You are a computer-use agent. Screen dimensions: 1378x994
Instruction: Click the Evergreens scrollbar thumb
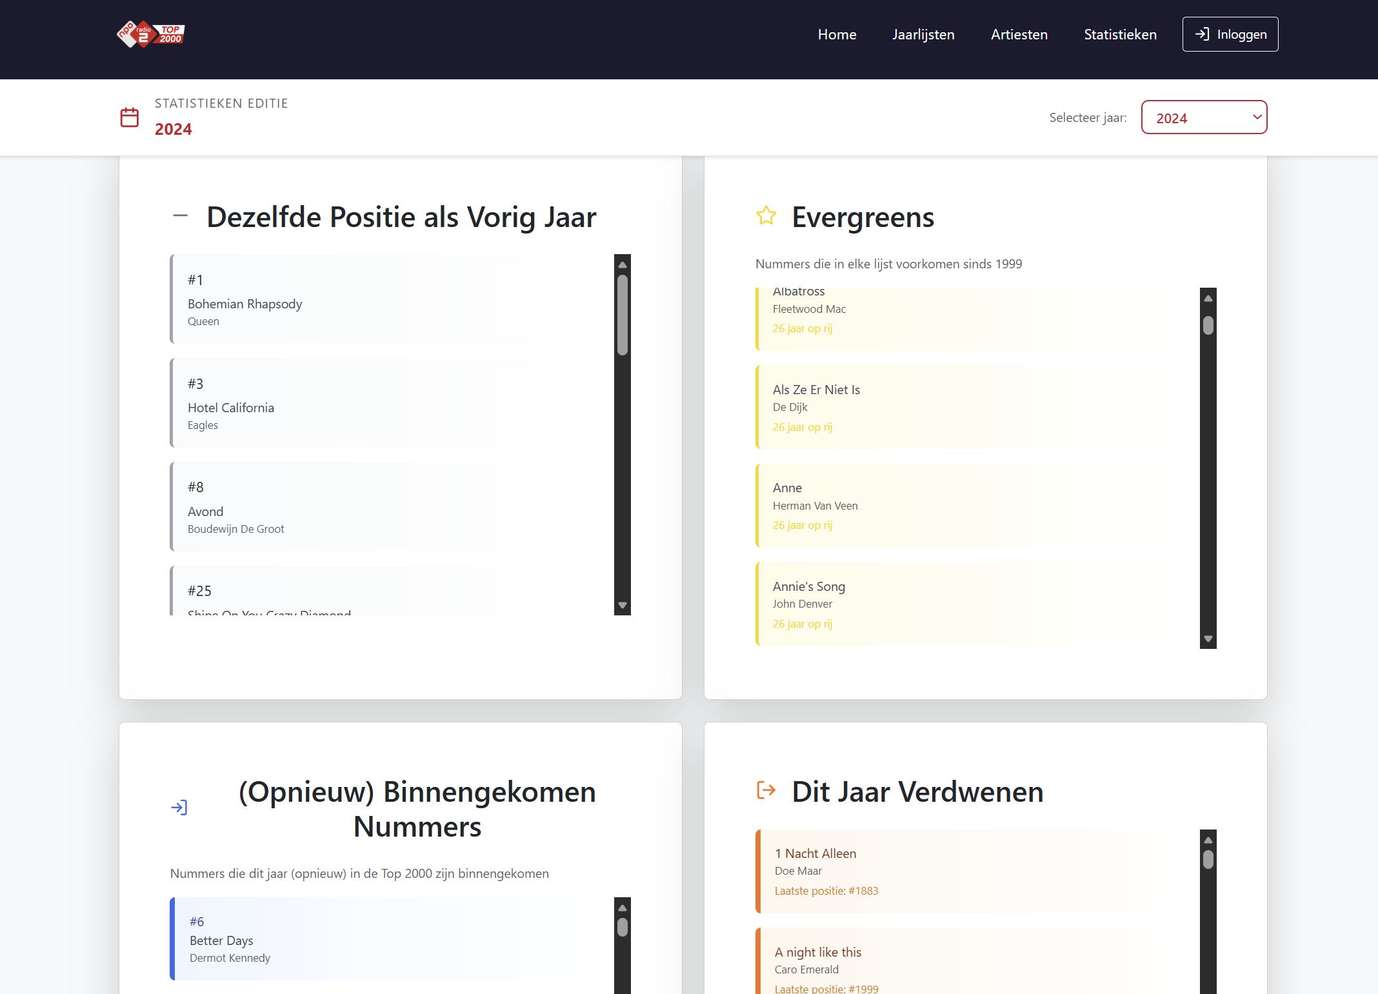pyautogui.click(x=1208, y=326)
